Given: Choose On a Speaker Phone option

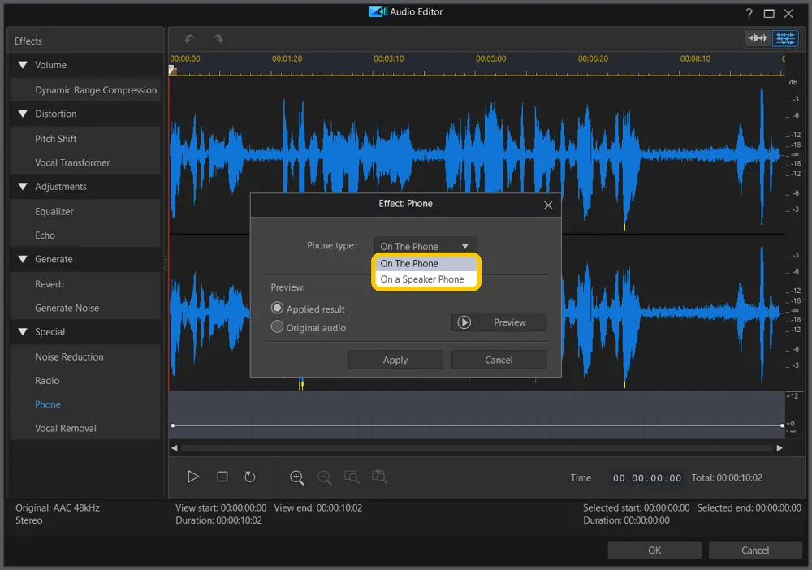Looking at the screenshot, I should pos(425,279).
